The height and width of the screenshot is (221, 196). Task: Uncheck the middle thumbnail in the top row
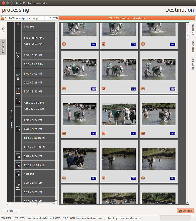coord(104,44)
